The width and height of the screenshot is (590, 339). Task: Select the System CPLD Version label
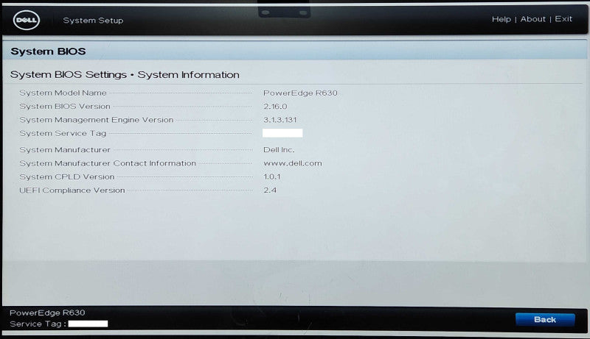point(66,176)
